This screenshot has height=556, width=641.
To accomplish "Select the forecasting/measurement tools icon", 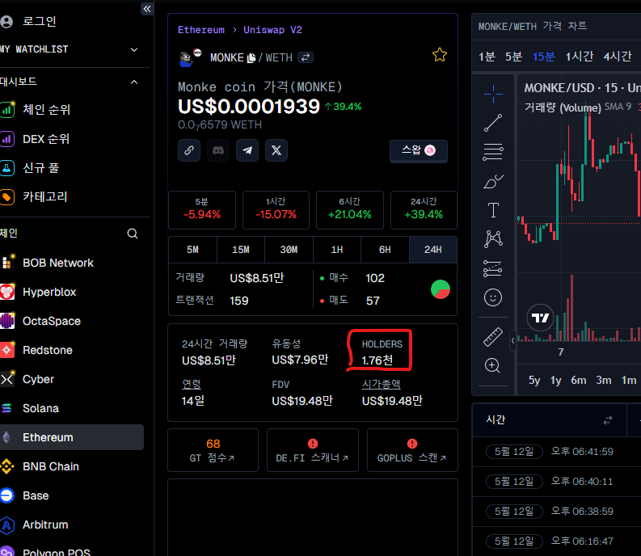I will (493, 268).
